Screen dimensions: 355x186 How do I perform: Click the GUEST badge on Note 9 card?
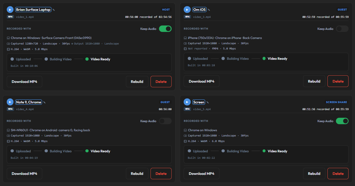165,102
